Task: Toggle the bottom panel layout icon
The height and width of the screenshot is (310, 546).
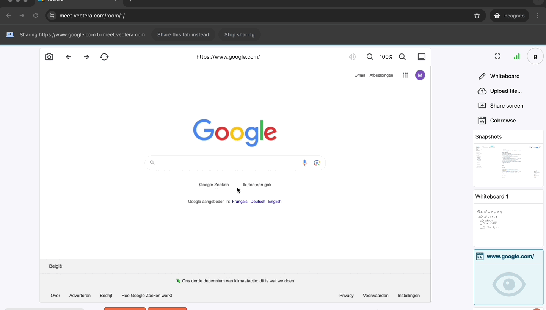Action: tap(422, 57)
